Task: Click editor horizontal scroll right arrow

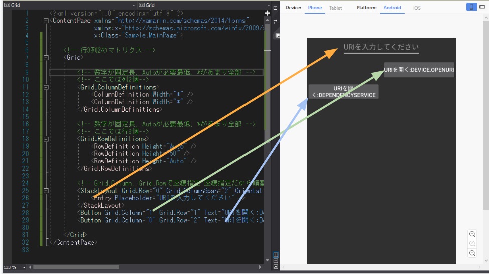Action: 260,267
